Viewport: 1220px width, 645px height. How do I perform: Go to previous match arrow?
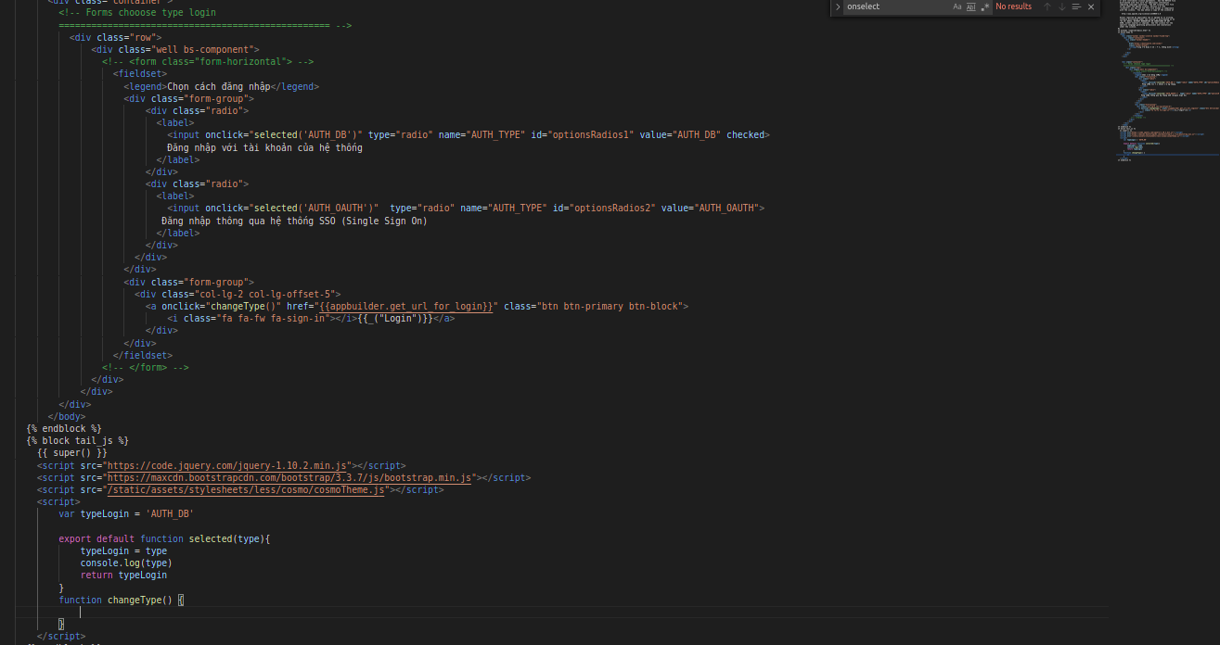pos(1047,6)
